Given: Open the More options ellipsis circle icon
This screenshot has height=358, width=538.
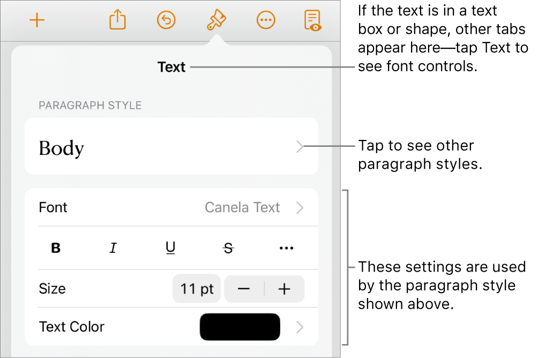Looking at the screenshot, I should coord(265,20).
